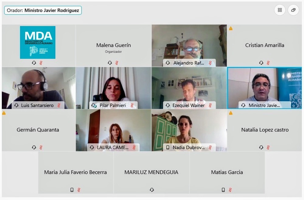The width and height of the screenshot is (304, 200).
Task: Click Pilar Palmieri's muted microphone icon
Action: pos(132,105)
